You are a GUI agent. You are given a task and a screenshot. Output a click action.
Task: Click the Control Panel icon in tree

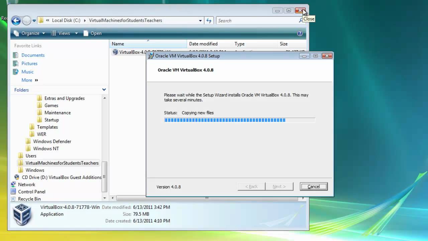tap(13, 192)
